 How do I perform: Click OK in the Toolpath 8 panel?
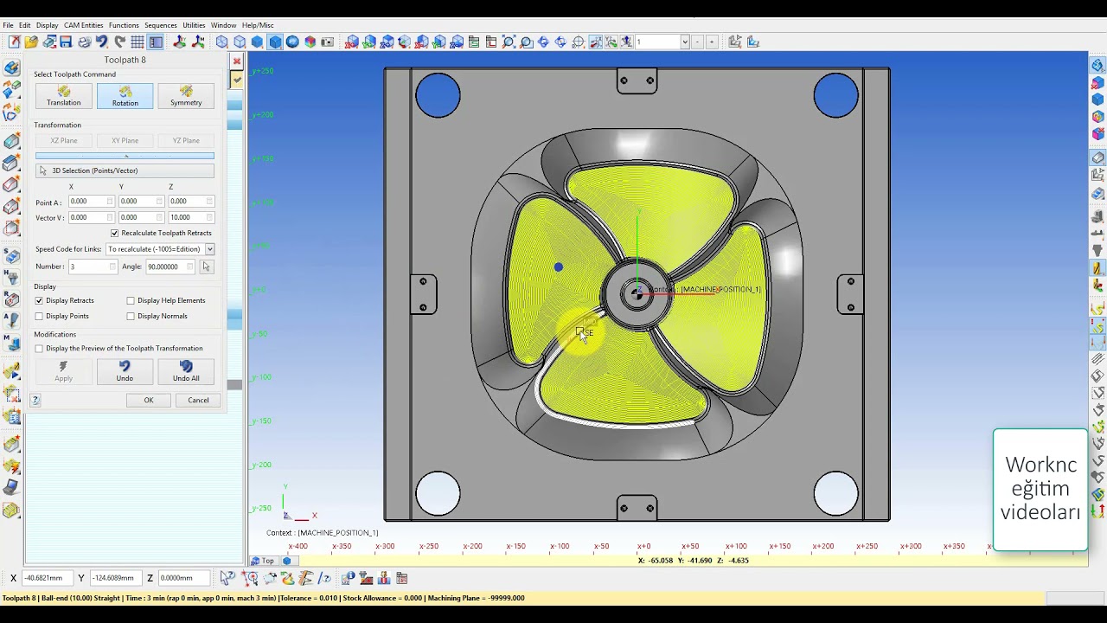(149, 400)
